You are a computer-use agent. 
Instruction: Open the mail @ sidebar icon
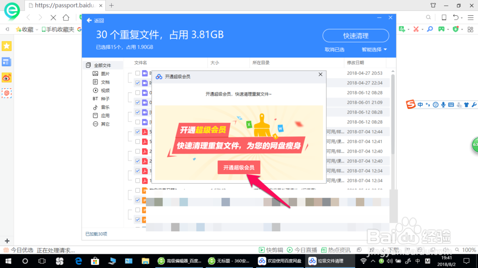(6, 93)
